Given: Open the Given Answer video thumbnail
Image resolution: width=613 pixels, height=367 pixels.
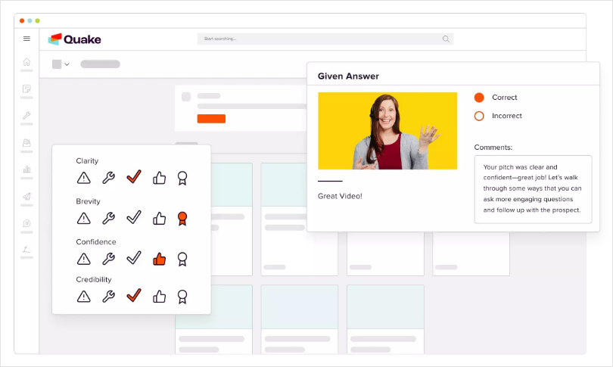Looking at the screenshot, I should click(387, 131).
